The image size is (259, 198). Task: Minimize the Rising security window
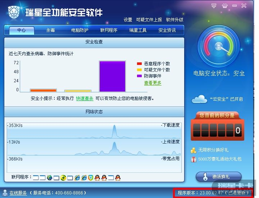[x=235, y=6]
